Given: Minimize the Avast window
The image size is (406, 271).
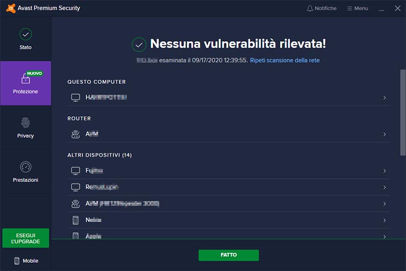Looking at the screenshot, I should (x=381, y=8).
